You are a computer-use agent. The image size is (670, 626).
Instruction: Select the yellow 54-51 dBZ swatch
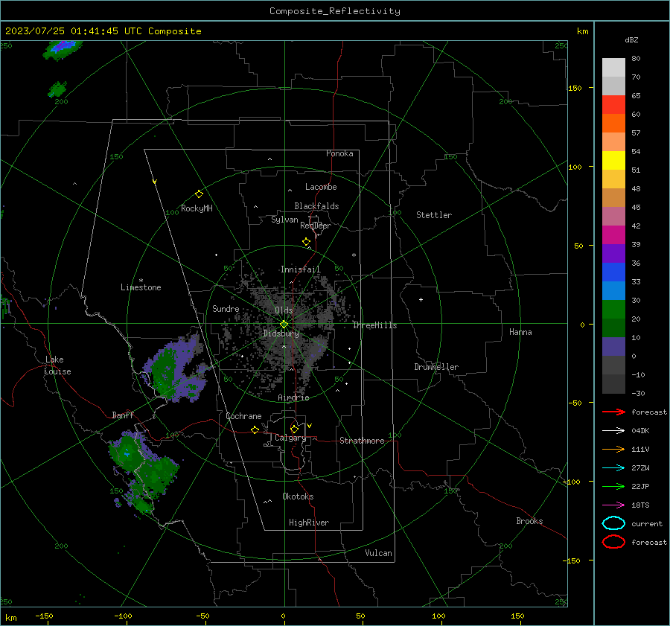click(x=613, y=161)
